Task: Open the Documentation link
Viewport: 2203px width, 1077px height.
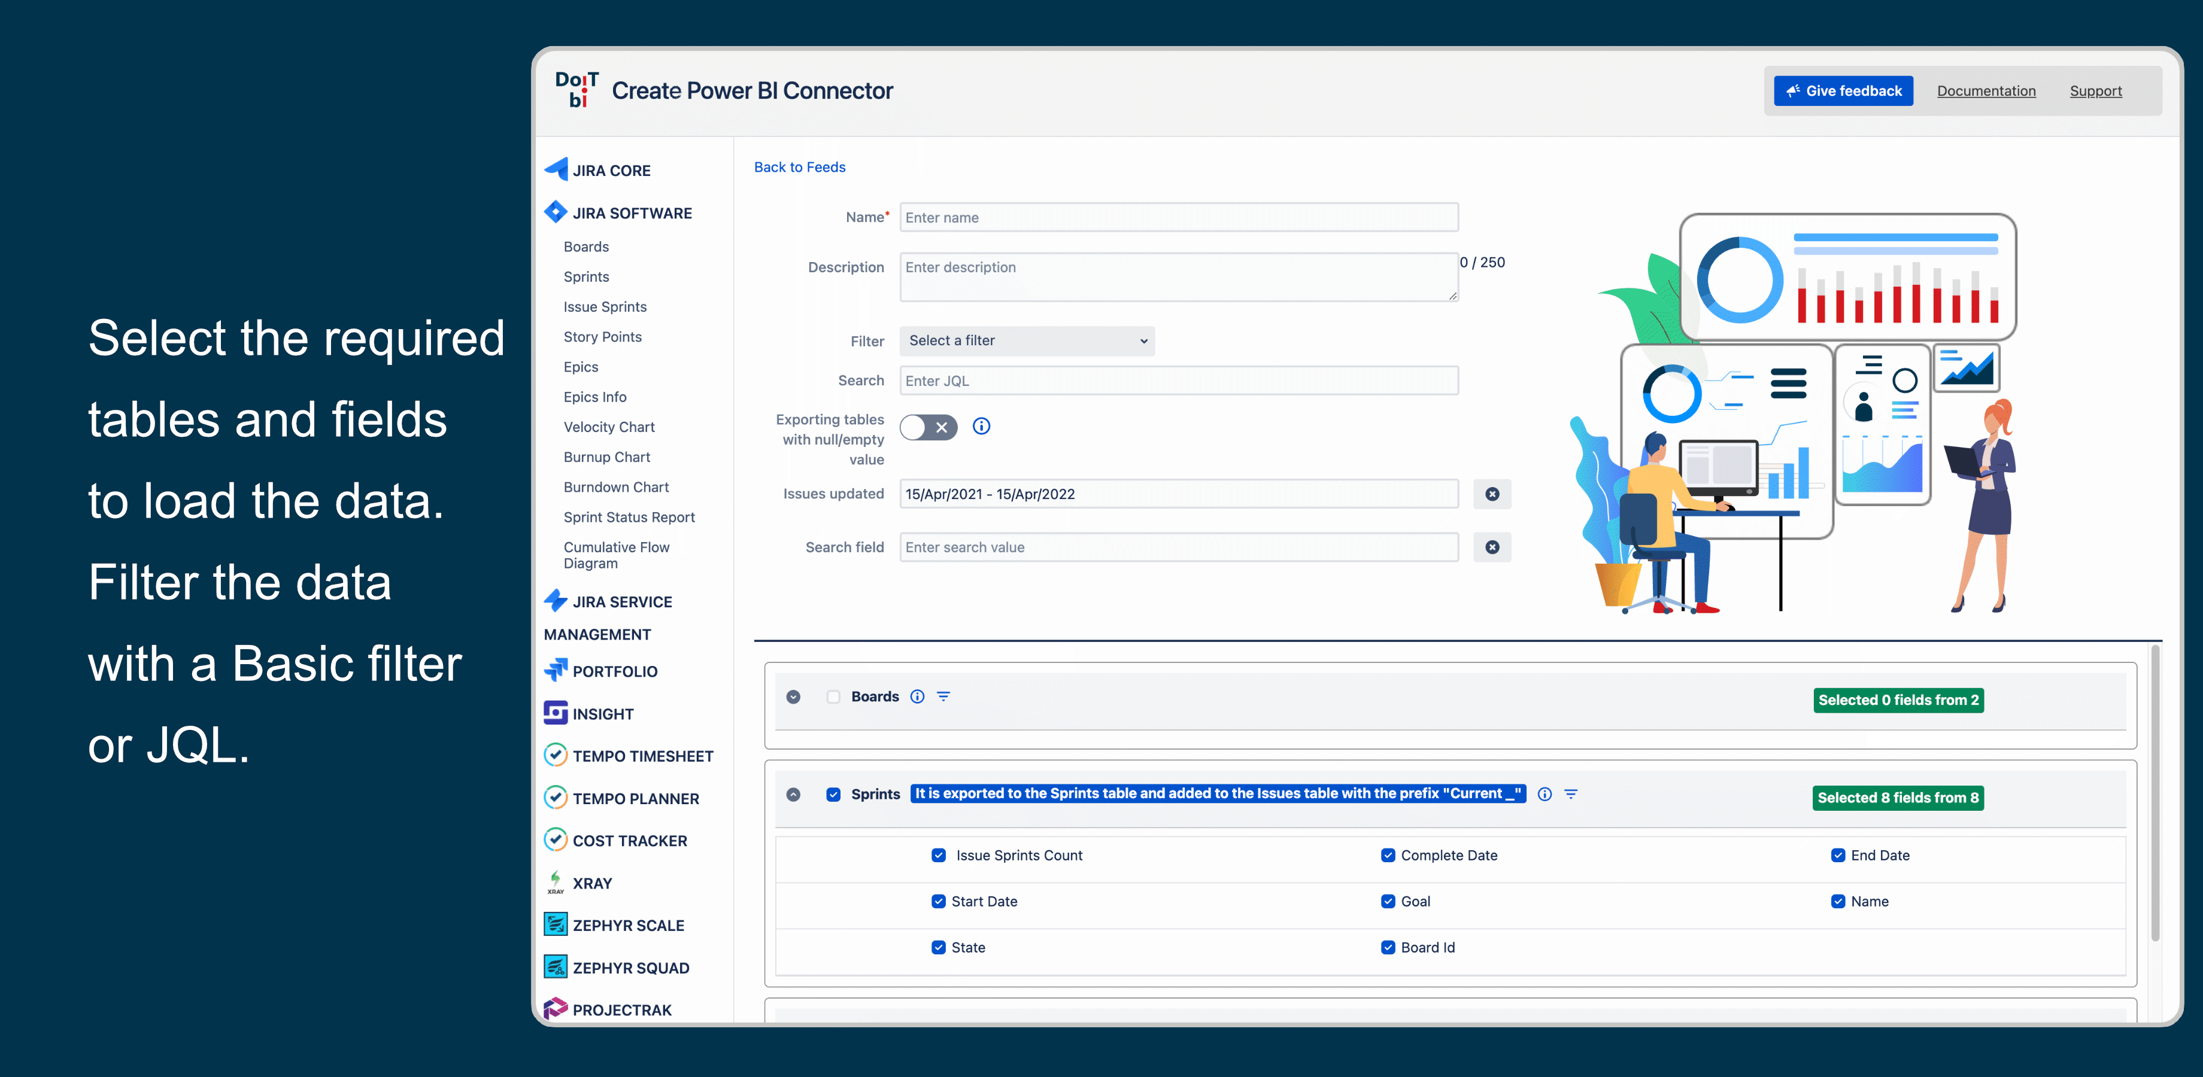Action: 1986,90
